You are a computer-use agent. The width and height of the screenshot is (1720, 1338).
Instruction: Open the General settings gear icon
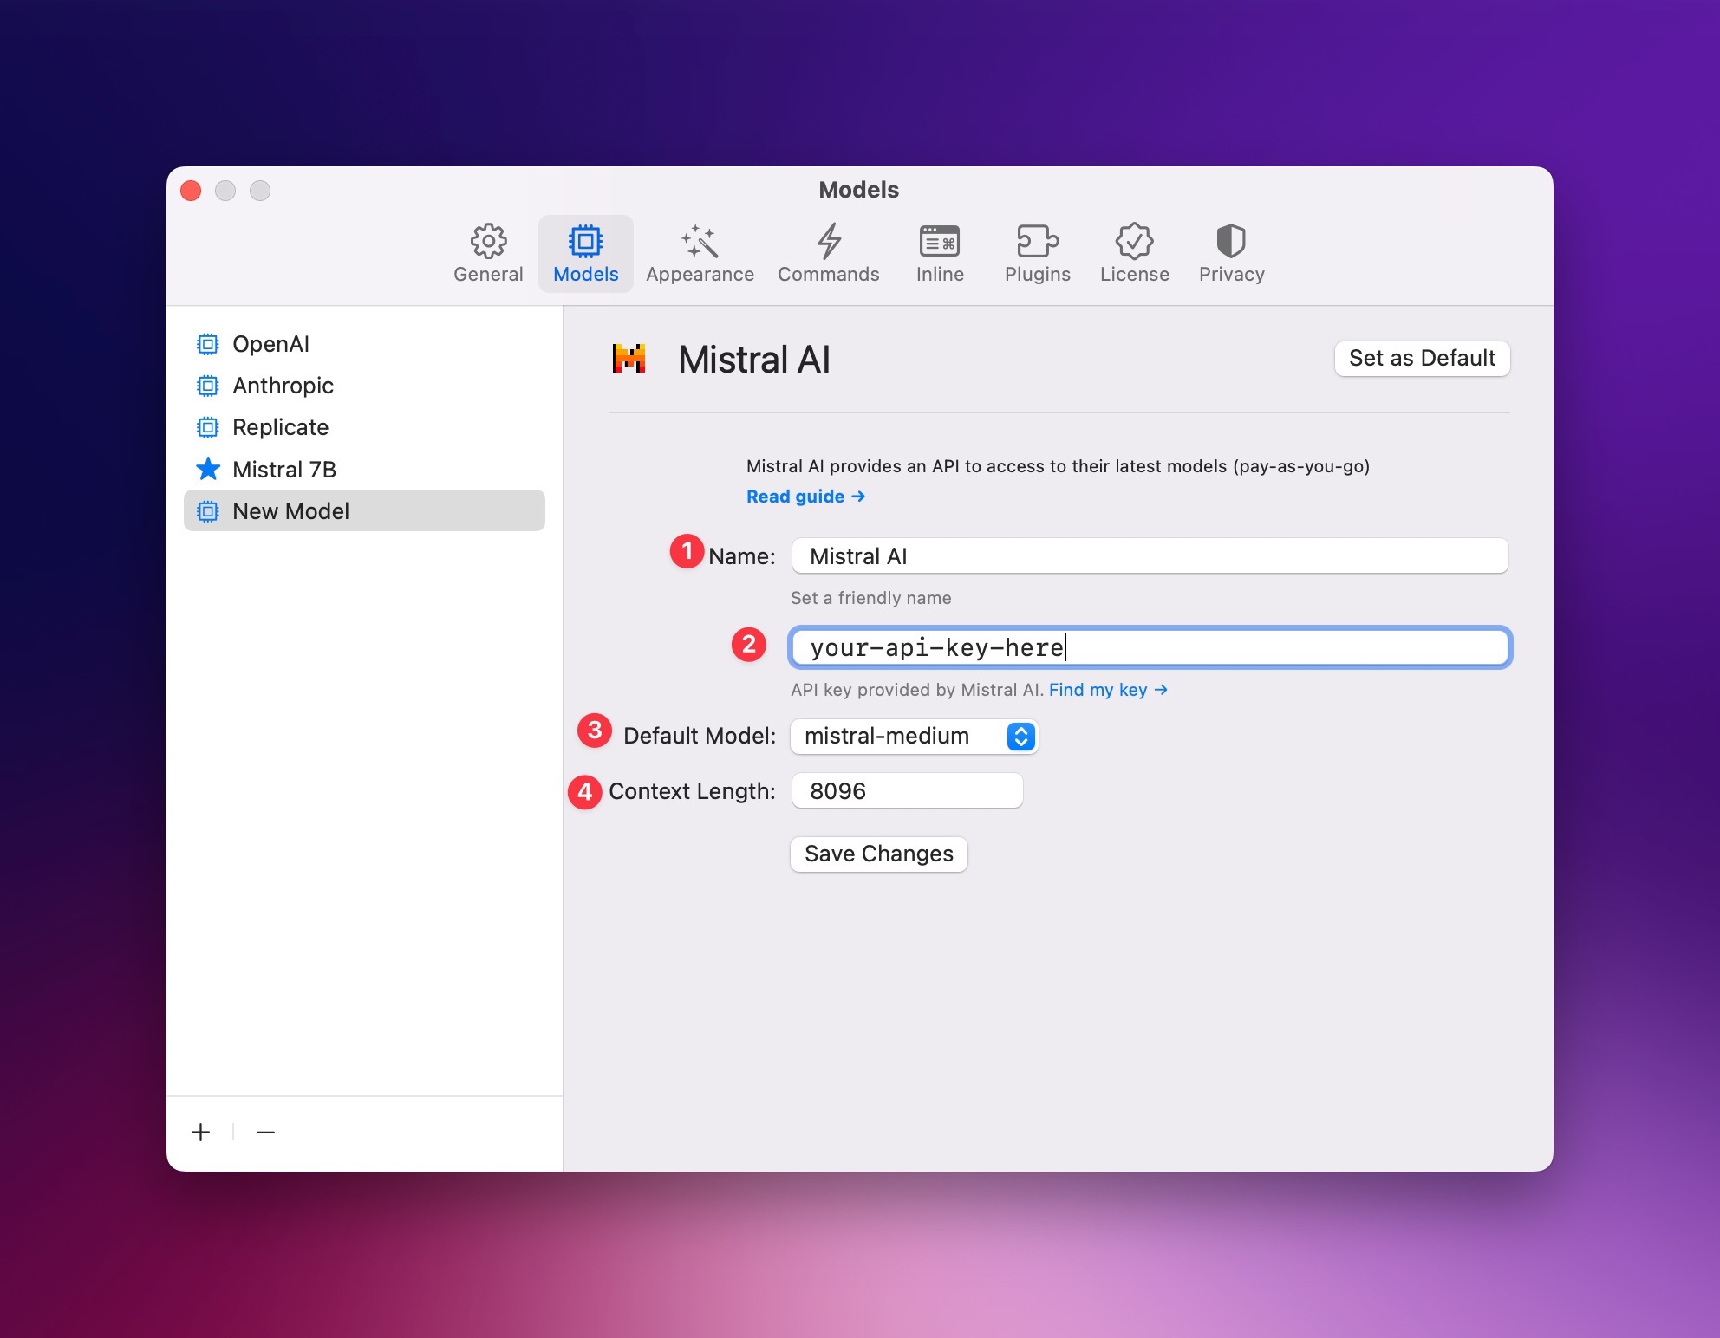click(x=488, y=242)
